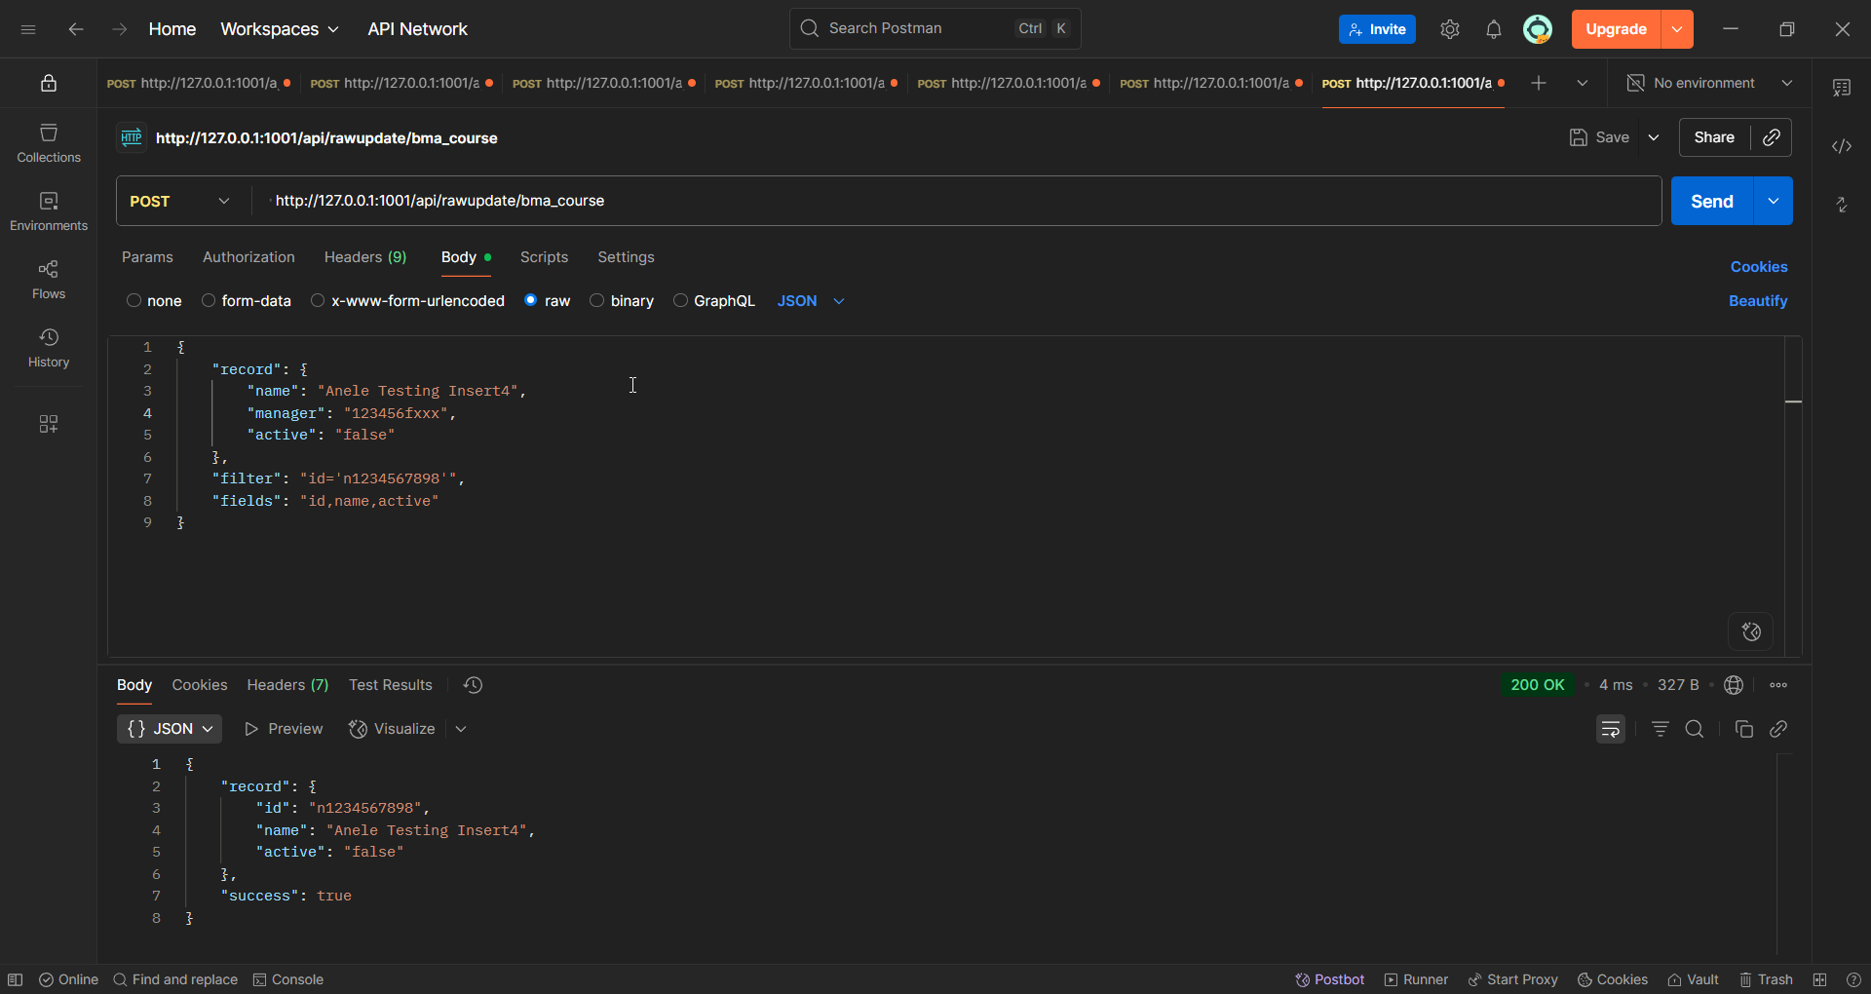Select x-www-form-urlencoded body type
1871x994 pixels.
tap(407, 301)
